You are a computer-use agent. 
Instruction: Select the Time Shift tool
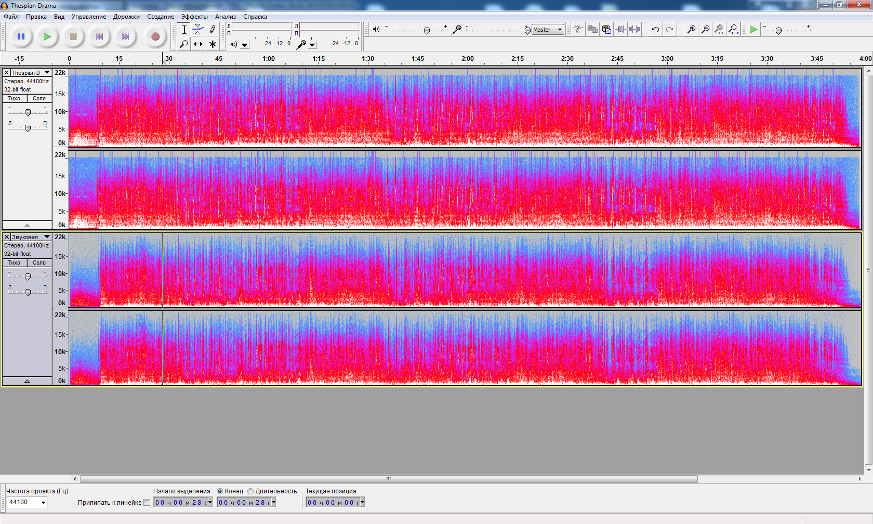[x=198, y=44]
